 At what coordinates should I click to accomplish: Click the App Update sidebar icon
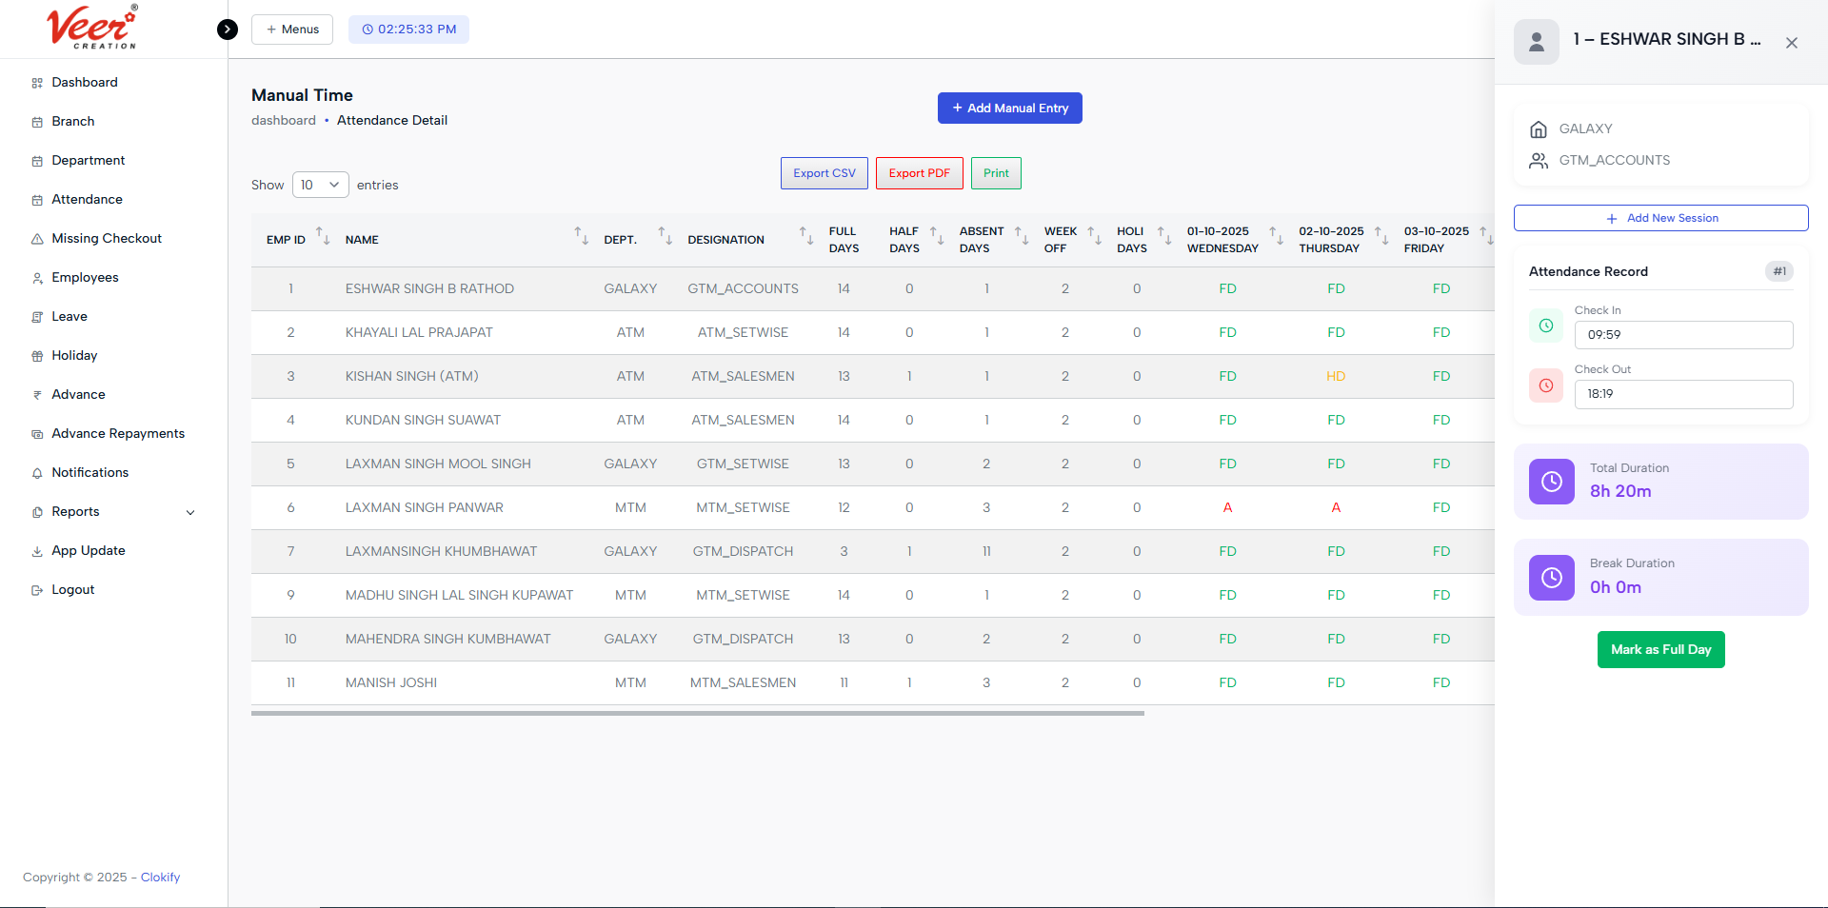36,550
